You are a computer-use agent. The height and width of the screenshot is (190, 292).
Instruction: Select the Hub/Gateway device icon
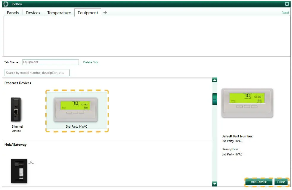[19, 171]
